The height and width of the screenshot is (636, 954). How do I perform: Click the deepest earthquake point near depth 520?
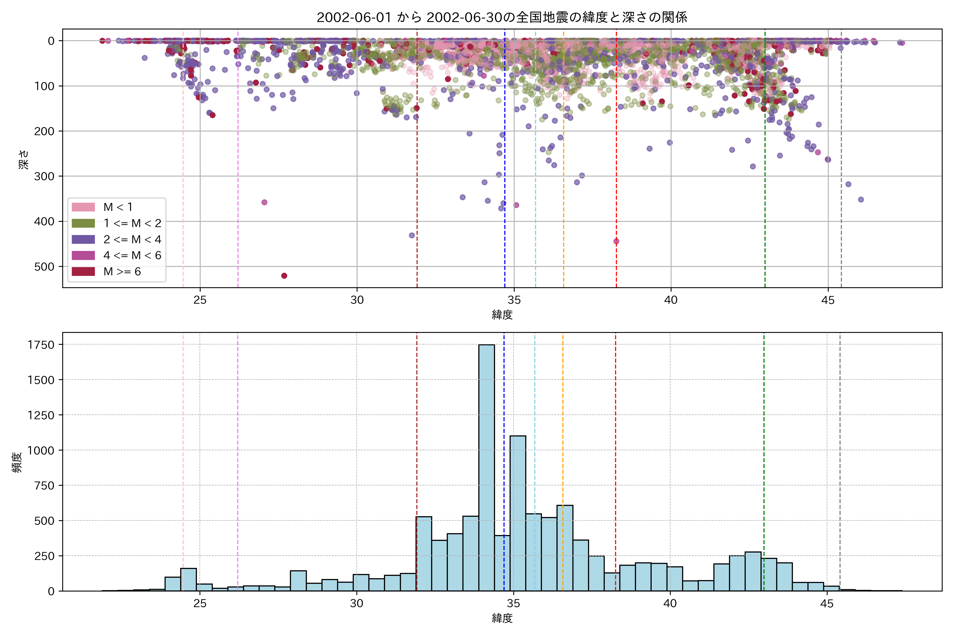pos(284,276)
